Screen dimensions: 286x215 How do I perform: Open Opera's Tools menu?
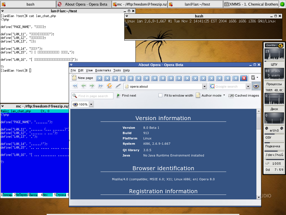tap(117, 70)
